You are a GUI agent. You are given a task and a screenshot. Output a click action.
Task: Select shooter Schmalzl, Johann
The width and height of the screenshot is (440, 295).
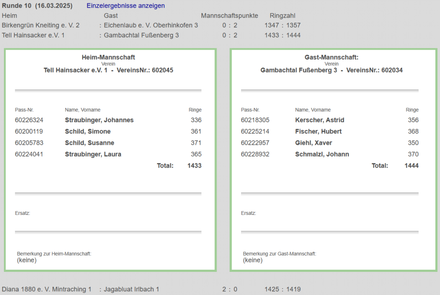[322, 154]
